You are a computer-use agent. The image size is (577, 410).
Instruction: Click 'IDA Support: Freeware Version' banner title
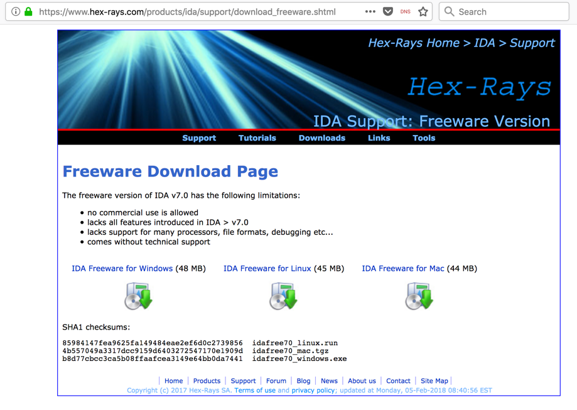pyautogui.click(x=431, y=121)
